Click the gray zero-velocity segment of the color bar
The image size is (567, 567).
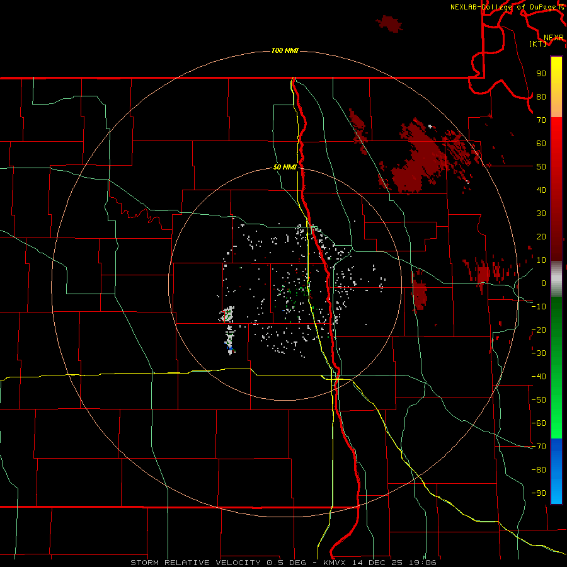(556, 279)
